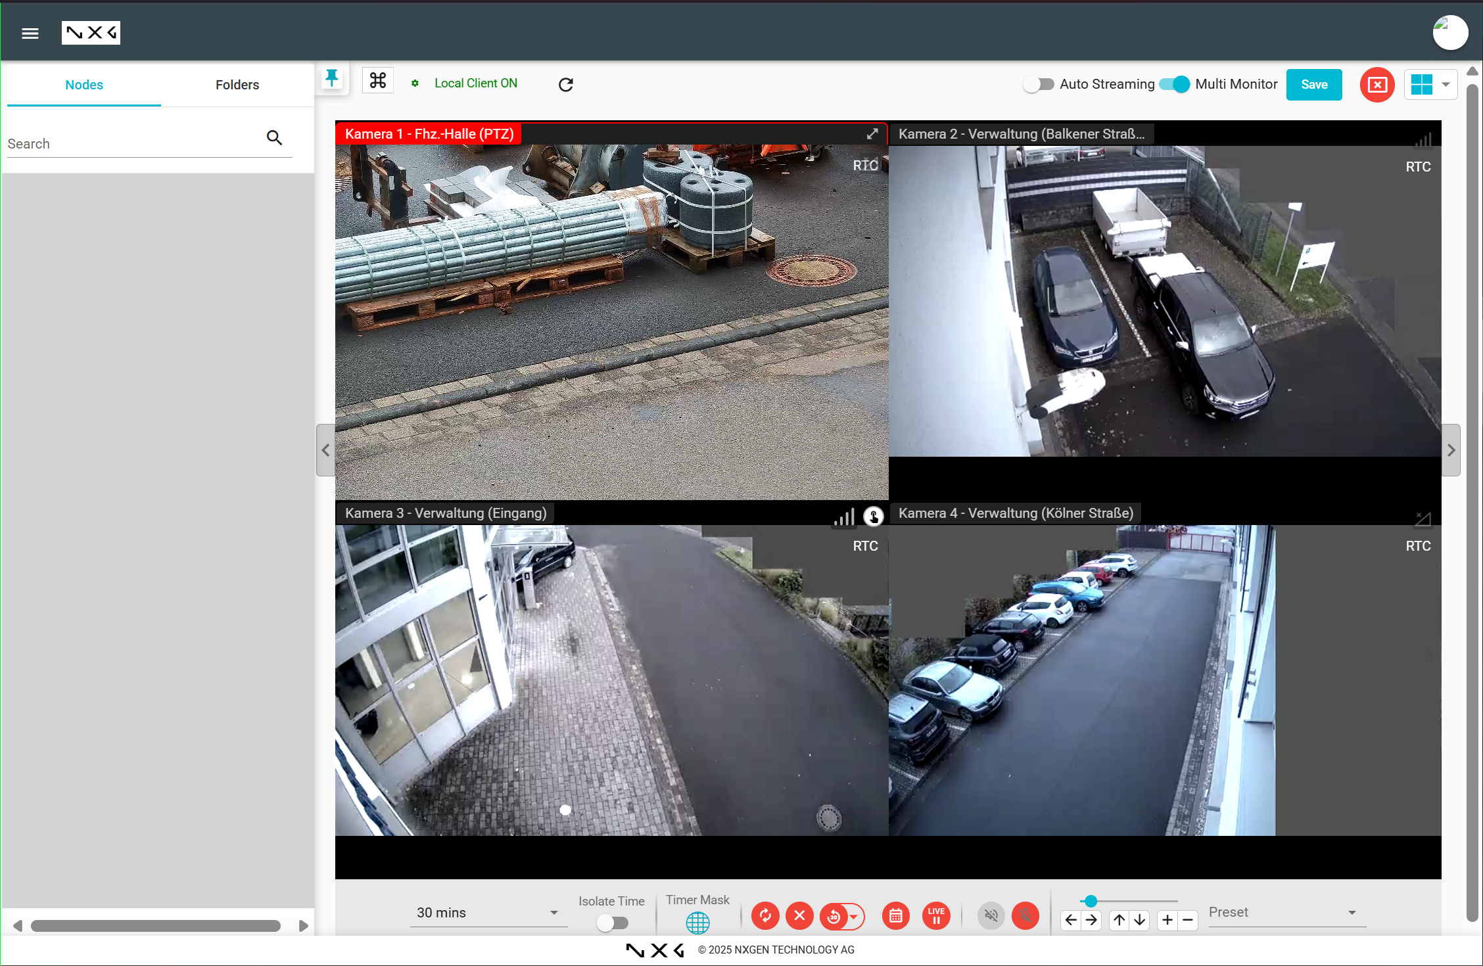The height and width of the screenshot is (966, 1483).
Task: Click the Save button
Action: (x=1313, y=85)
